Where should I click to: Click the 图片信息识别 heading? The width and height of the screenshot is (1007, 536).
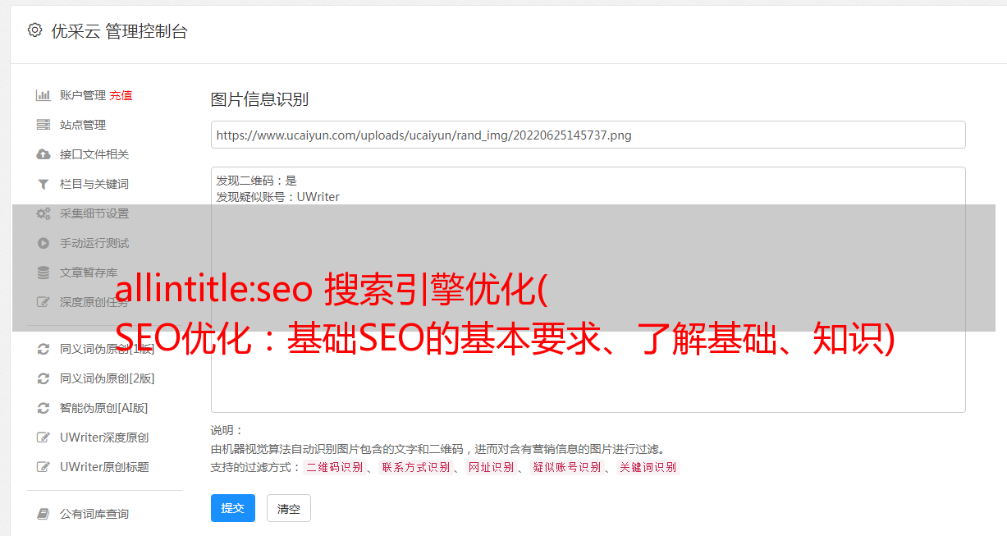click(259, 99)
